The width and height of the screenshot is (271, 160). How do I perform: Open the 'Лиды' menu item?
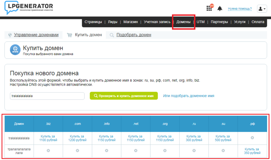113,22
